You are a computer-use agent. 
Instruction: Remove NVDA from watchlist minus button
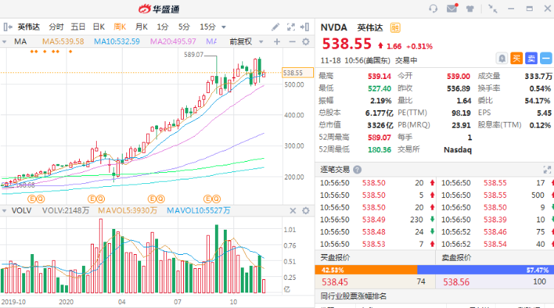coord(546,58)
